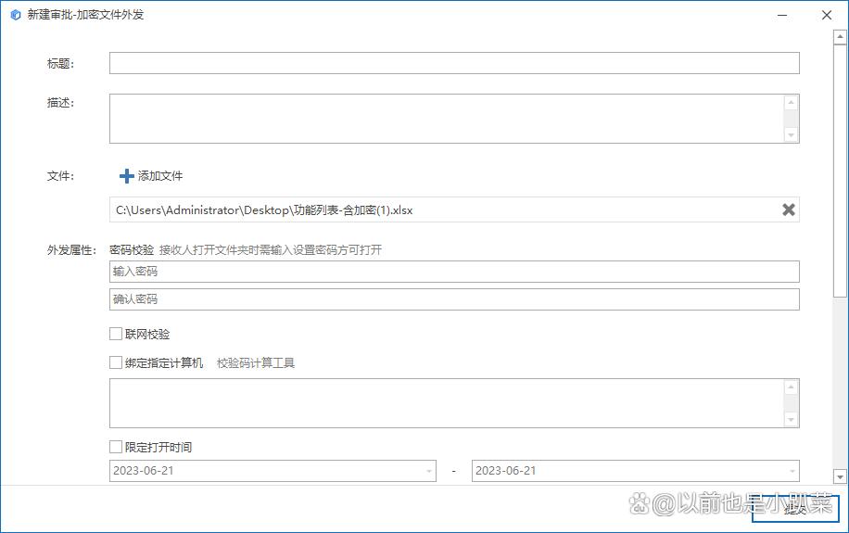This screenshot has width=849, height=533.
Task: Click main scrollbar up arrow
Action: [x=840, y=37]
